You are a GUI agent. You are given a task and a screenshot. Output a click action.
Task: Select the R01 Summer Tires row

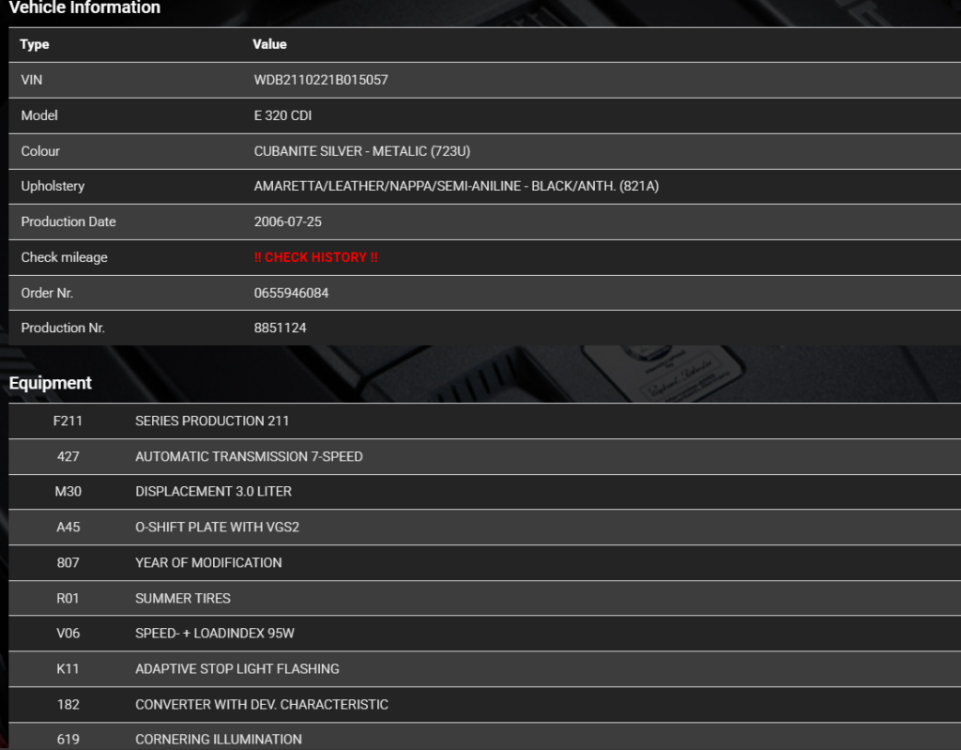coord(183,599)
